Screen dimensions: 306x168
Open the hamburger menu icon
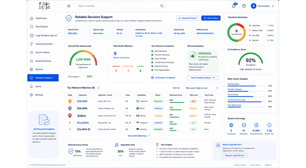pyautogui.click(x=69, y=6)
